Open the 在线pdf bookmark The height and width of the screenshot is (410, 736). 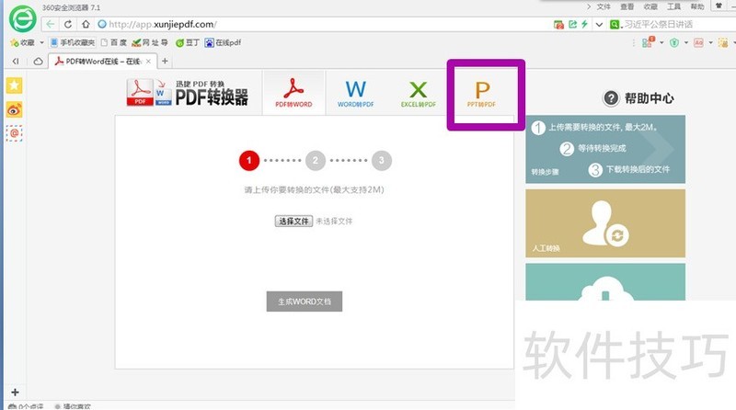point(223,42)
